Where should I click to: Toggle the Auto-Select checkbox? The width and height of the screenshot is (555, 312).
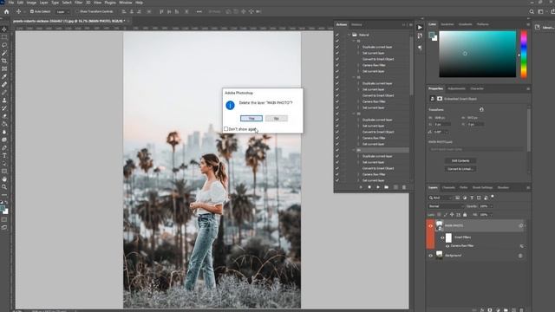(32, 11)
